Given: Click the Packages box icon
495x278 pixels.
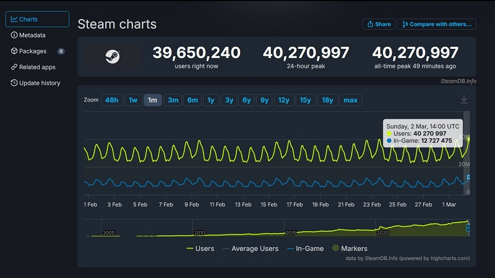Looking at the screenshot, I should click(x=14, y=51).
